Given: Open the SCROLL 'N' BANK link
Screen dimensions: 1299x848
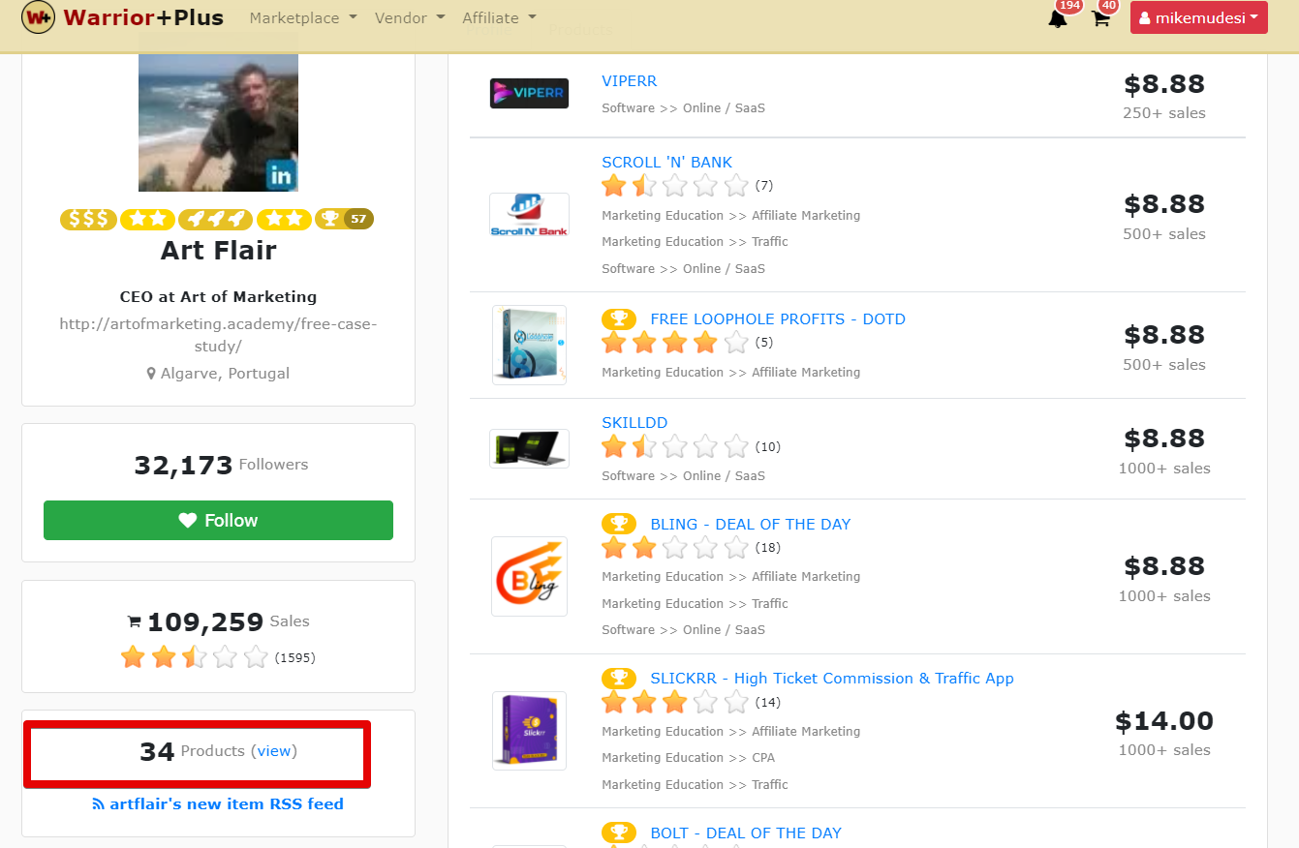Looking at the screenshot, I should (x=667, y=163).
